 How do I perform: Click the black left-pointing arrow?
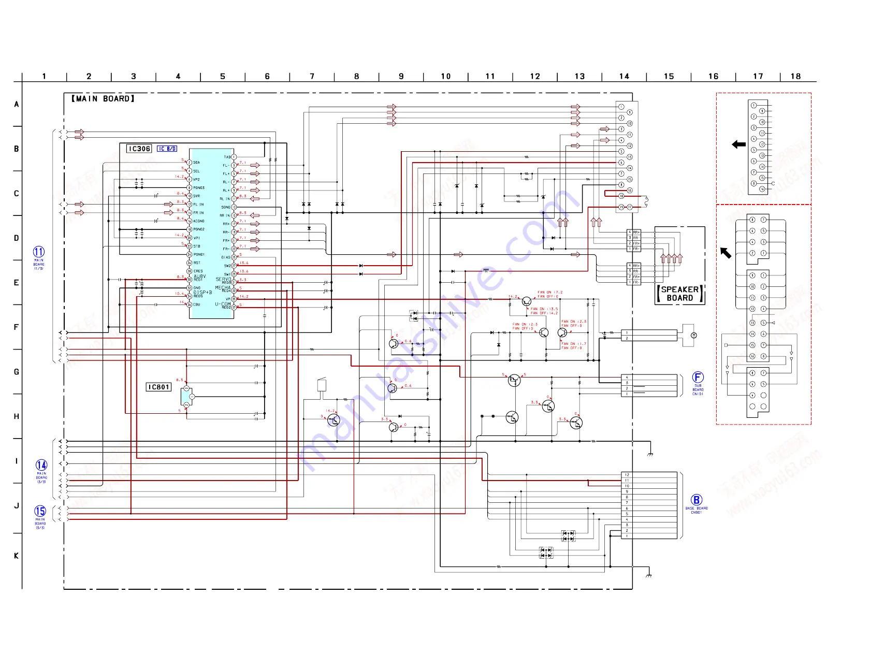738,144
